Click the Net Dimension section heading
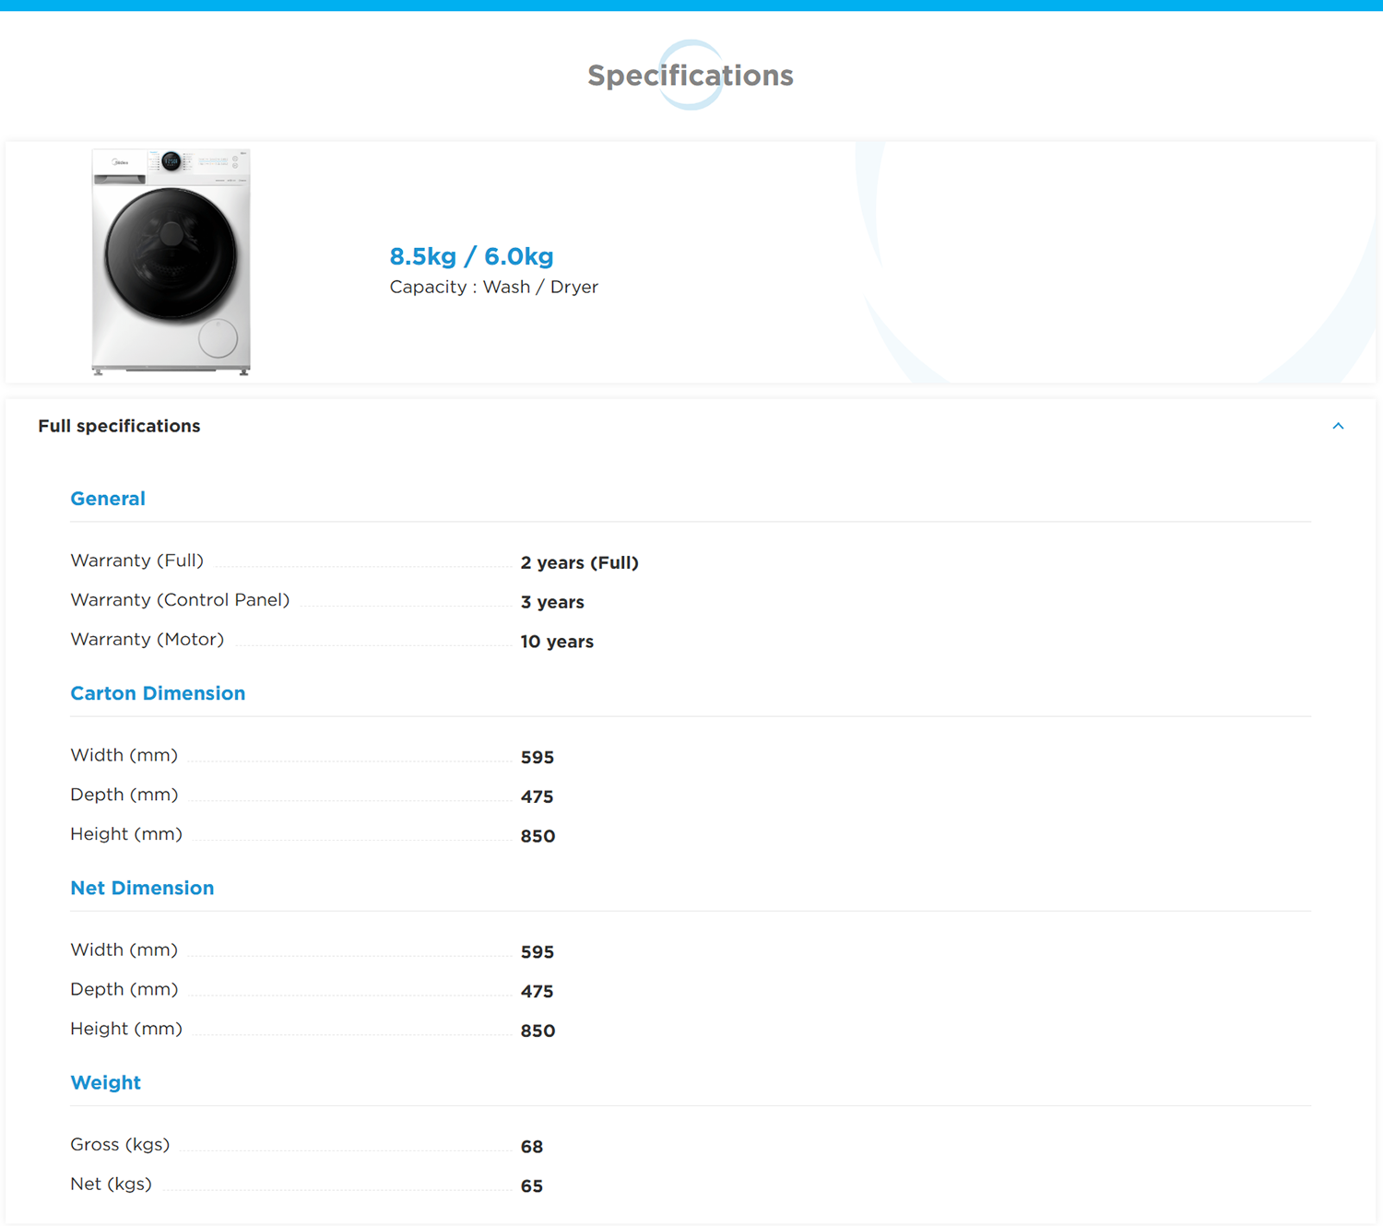The image size is (1383, 1226). point(142,888)
